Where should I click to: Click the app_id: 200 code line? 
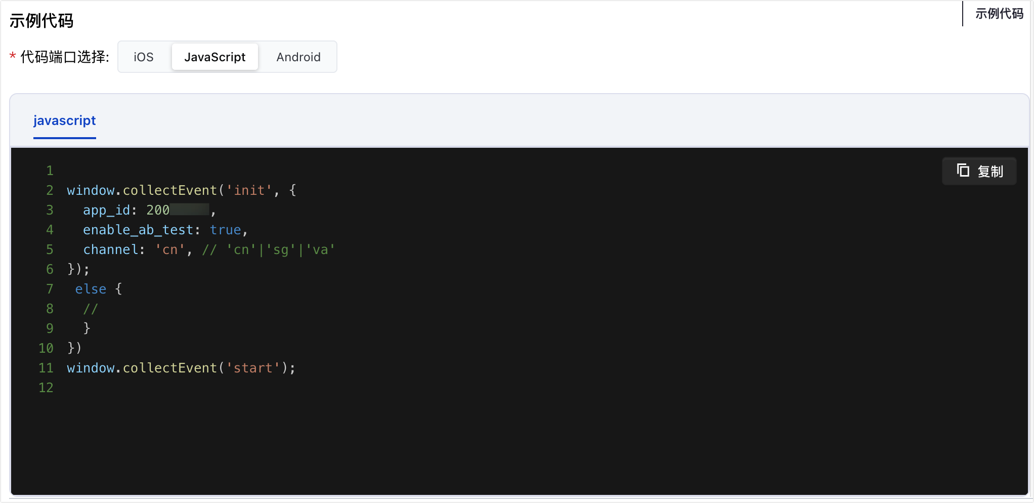(x=150, y=210)
